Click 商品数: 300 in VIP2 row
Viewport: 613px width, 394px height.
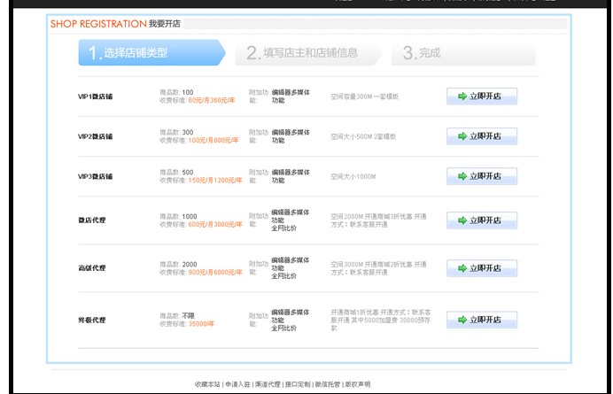tap(176, 132)
